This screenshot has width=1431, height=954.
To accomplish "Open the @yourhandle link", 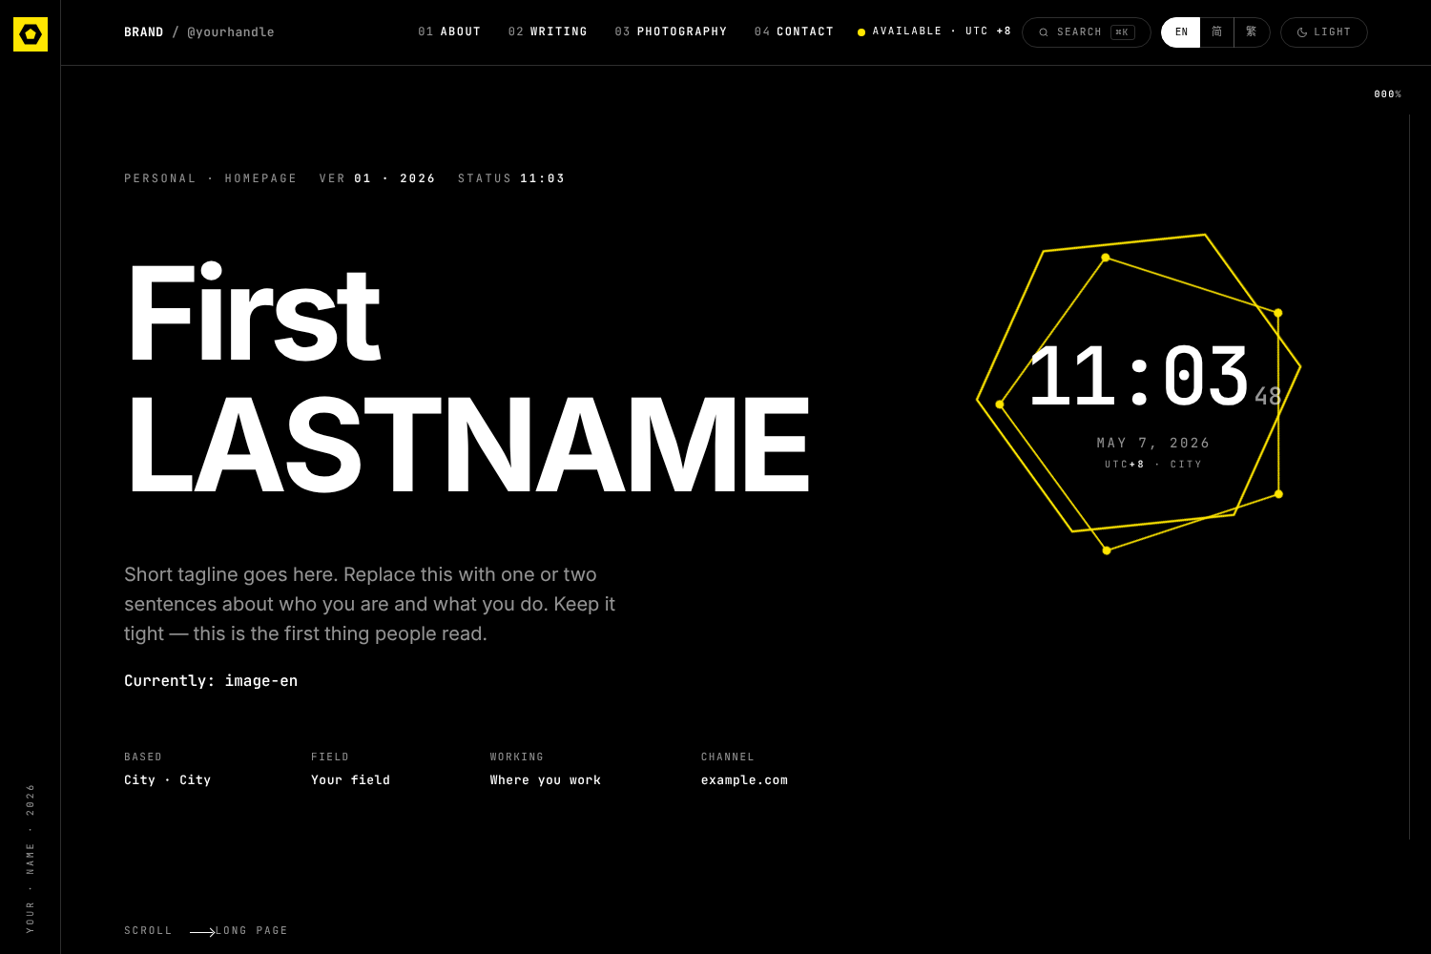I will [x=231, y=32].
